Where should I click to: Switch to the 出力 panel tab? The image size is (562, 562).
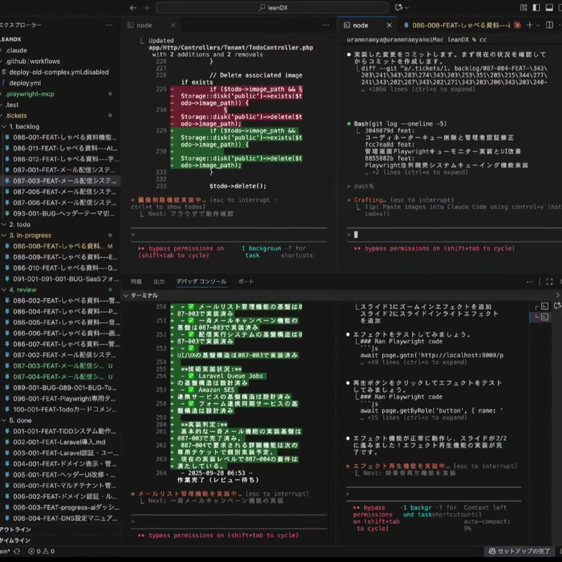pyautogui.click(x=159, y=281)
